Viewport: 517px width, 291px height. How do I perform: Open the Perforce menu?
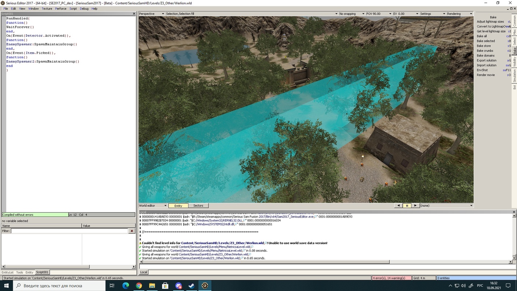[x=61, y=8]
